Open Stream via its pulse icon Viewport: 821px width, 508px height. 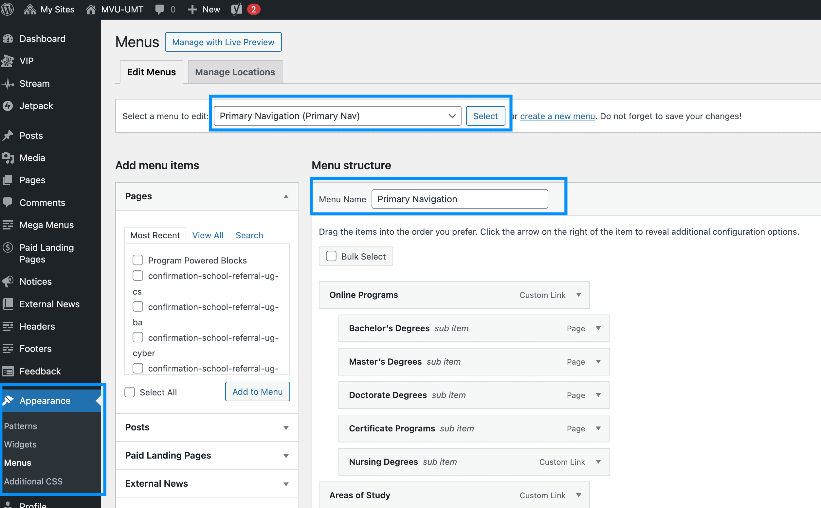[8, 84]
